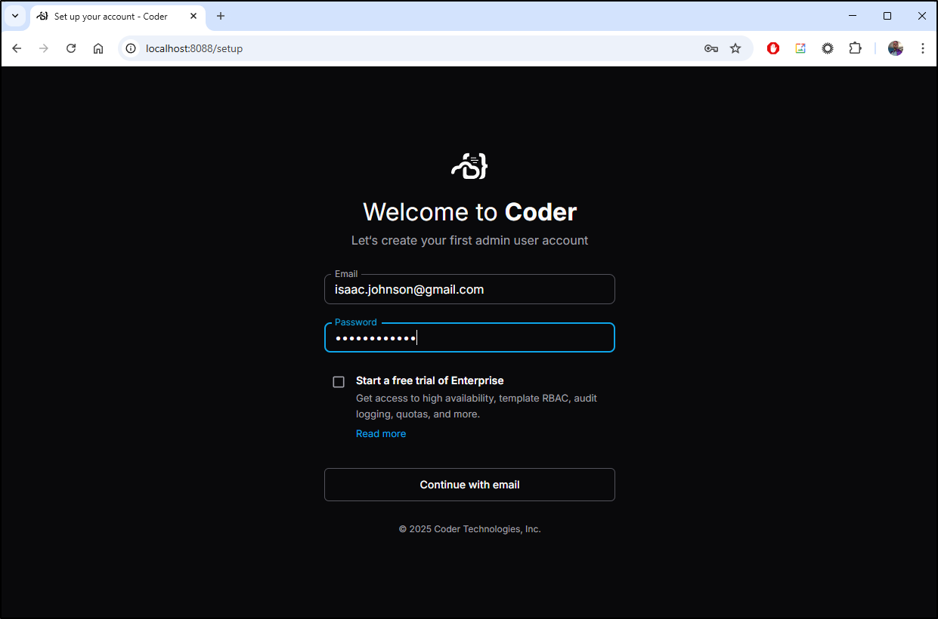Viewport: 938px width, 619px height.
Task: Close the Chrome window
Action: 921,16
